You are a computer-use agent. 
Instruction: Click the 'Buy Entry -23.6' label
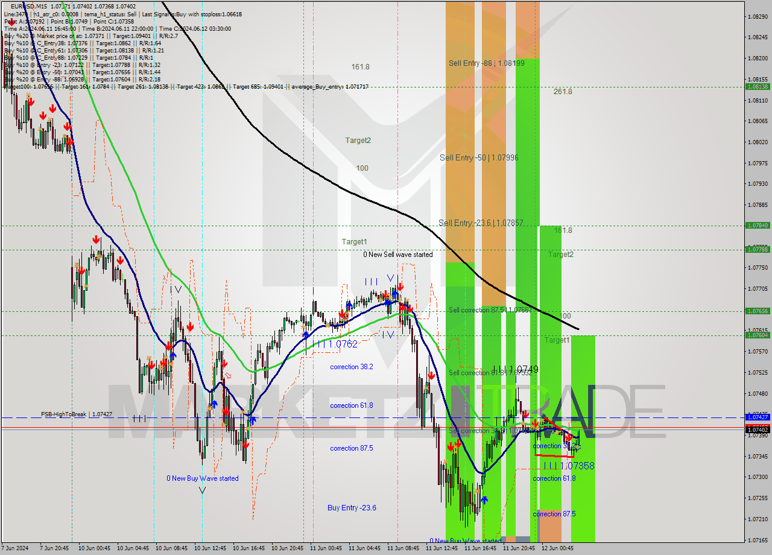351,508
